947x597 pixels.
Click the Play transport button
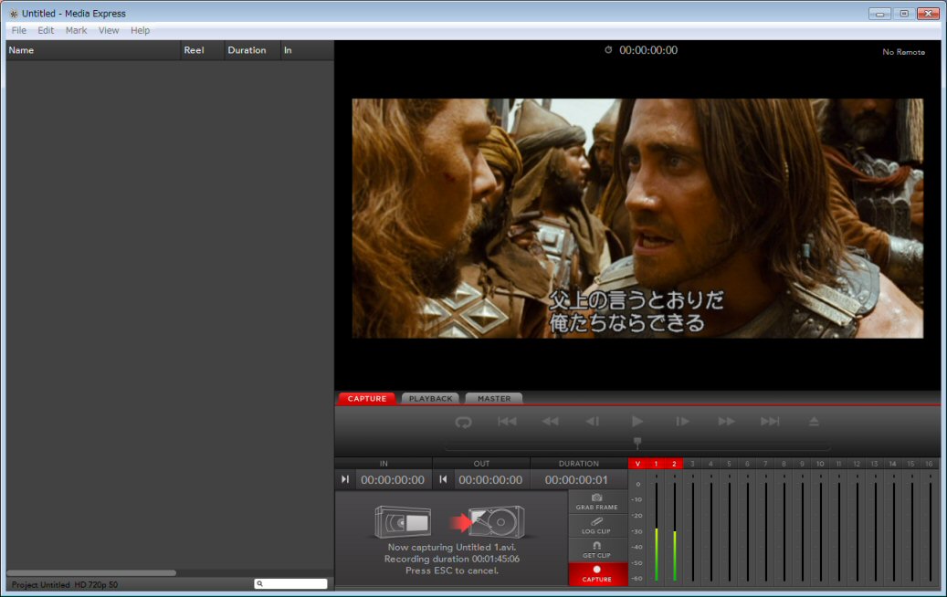coord(637,422)
